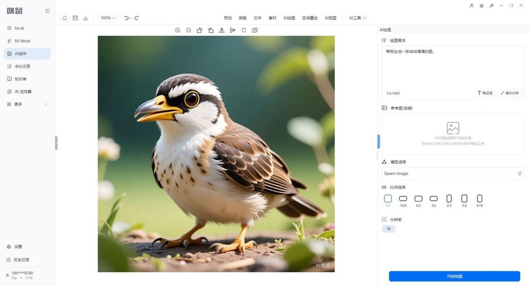This screenshot has height=286, width=529.
Task: Click the copy/duplicate icon above canvas
Action: click(255, 30)
